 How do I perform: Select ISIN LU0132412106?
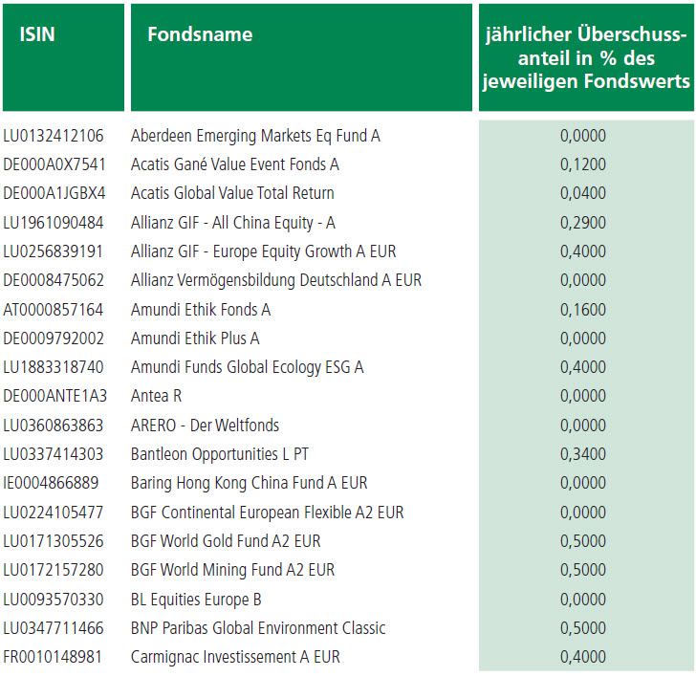54,136
